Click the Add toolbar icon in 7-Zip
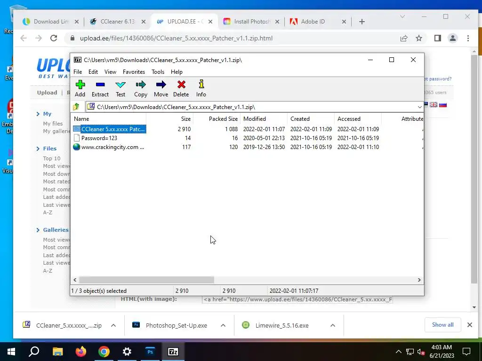 tap(80, 89)
